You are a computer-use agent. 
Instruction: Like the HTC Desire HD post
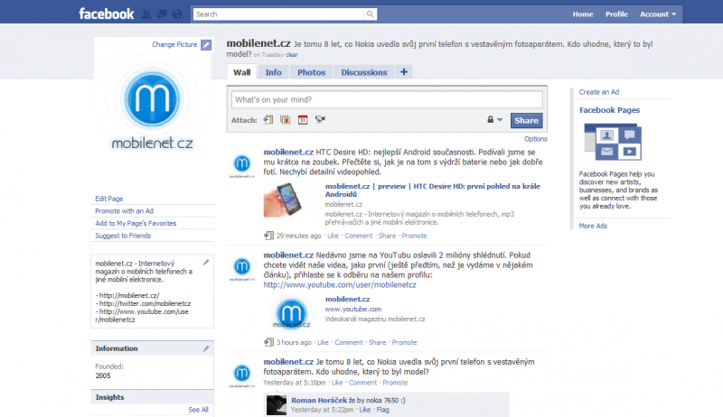pyautogui.click(x=333, y=236)
